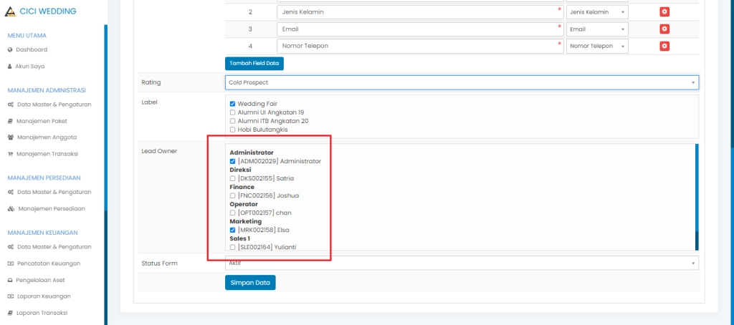Open the Rating dropdown showing Cold Prospect
Viewport: 734px width, 325px height.
point(462,82)
